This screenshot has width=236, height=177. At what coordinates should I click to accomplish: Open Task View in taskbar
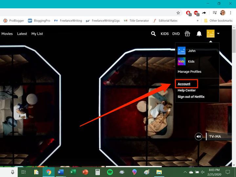point(24,172)
